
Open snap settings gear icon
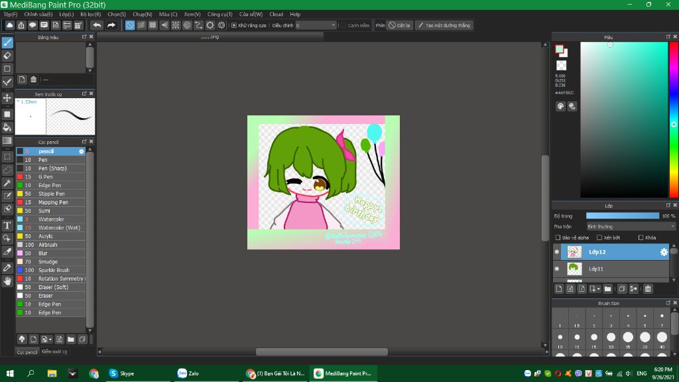221,25
